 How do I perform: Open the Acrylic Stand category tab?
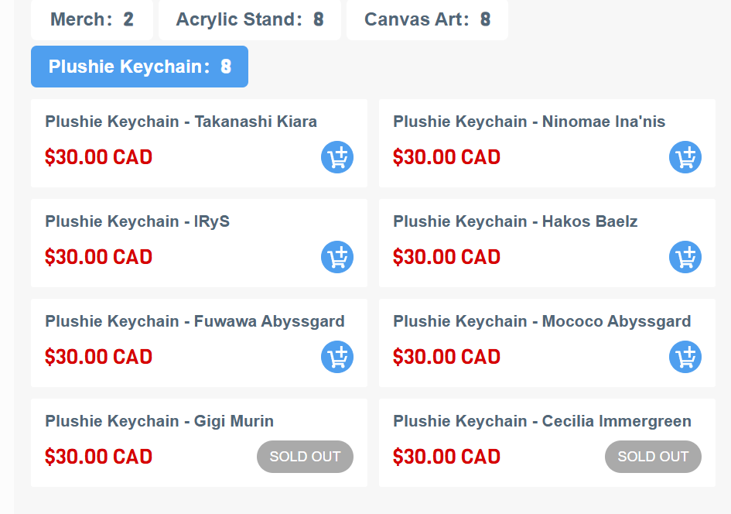[249, 19]
